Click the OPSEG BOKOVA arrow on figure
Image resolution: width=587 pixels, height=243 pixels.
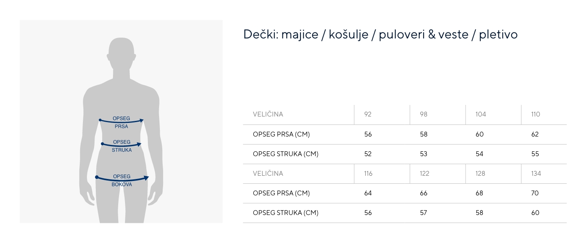pos(122,178)
